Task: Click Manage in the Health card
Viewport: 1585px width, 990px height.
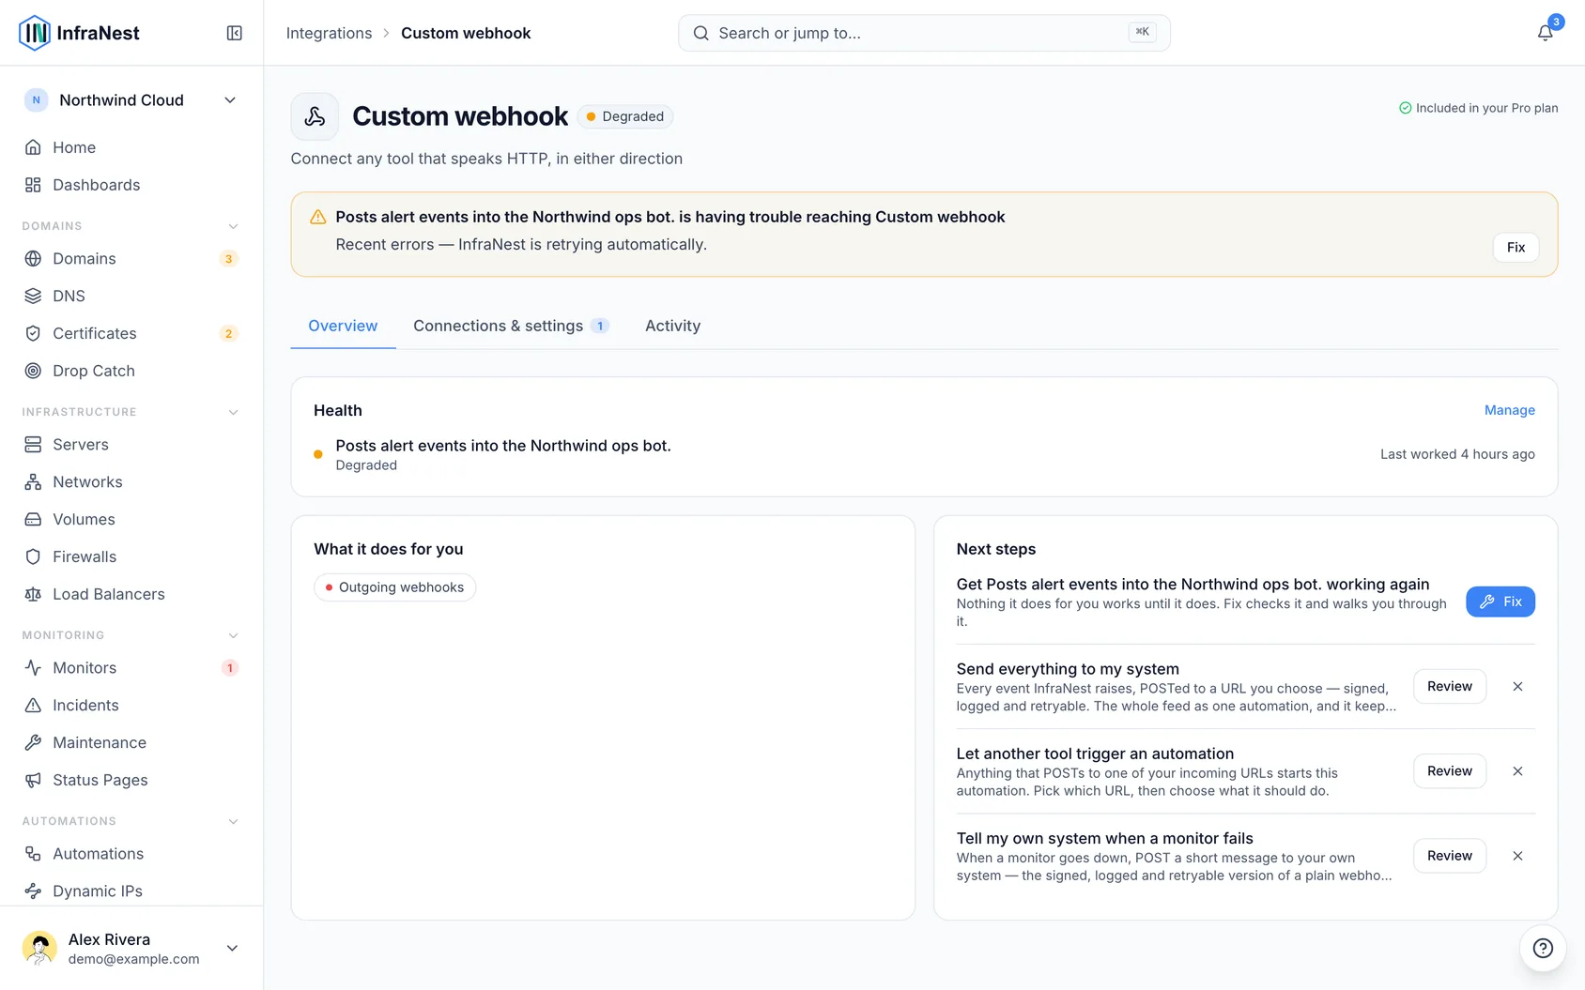Action: [1509, 410]
